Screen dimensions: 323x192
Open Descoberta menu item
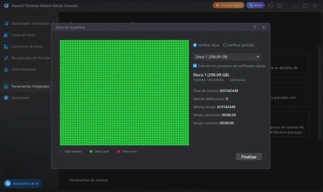coord(21,98)
